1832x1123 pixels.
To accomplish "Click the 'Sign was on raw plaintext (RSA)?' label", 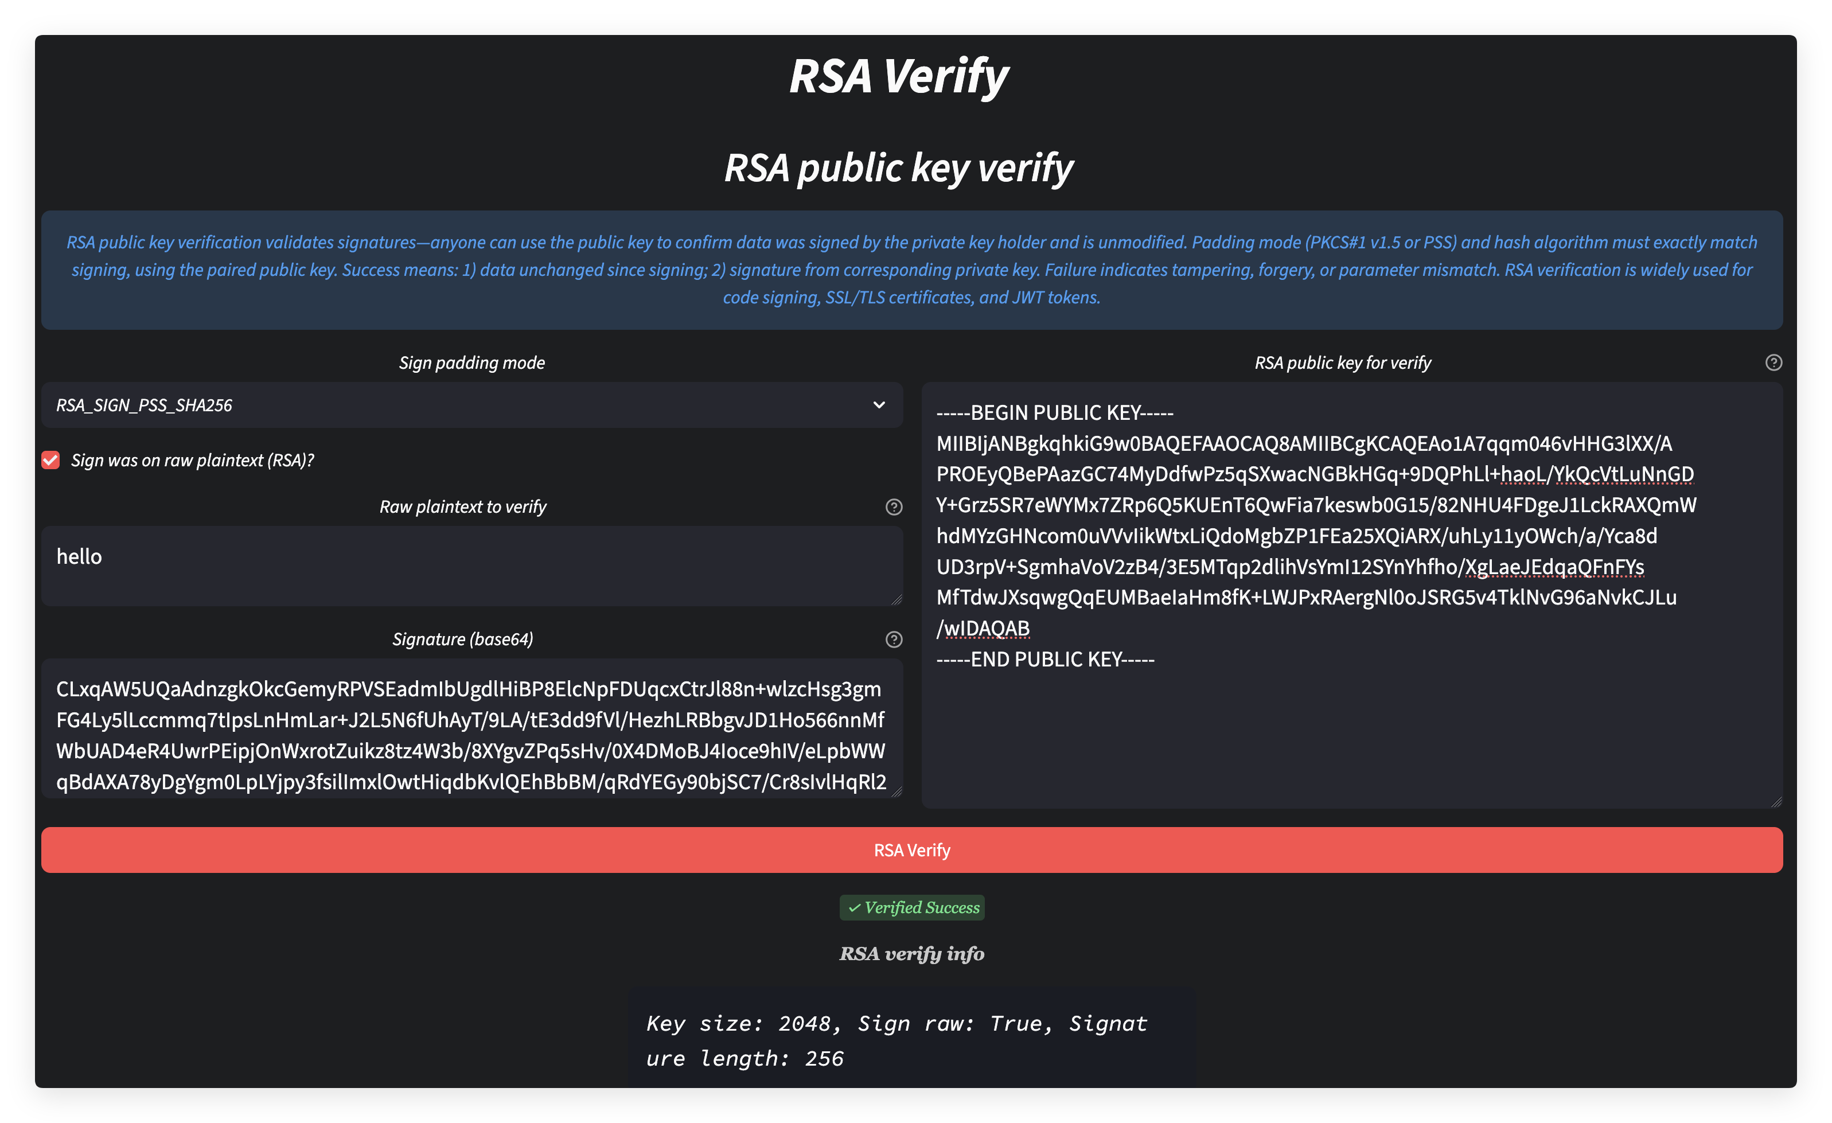I will pos(193,461).
